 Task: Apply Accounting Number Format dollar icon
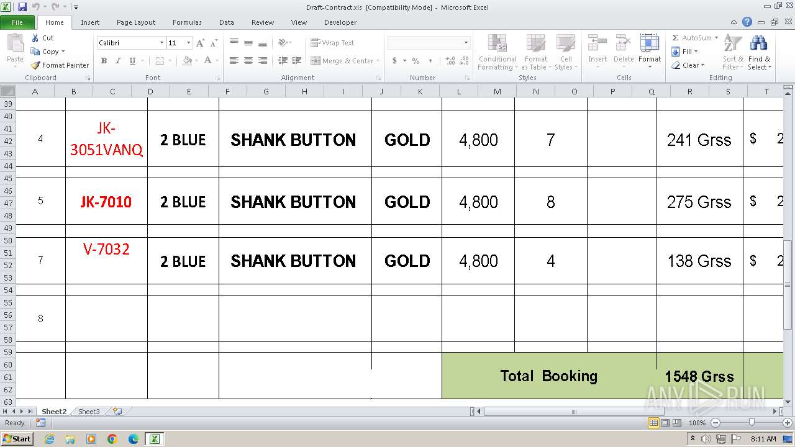(394, 61)
